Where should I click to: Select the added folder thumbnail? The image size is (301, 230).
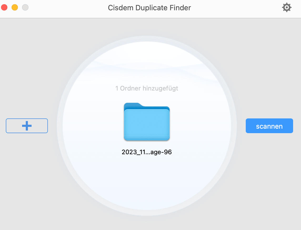coord(147,122)
